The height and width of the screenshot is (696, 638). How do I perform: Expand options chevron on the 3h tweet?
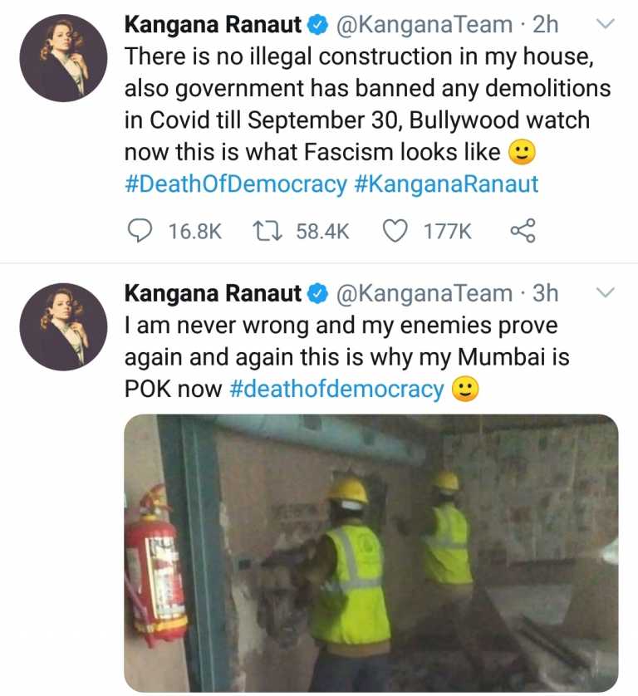[605, 292]
